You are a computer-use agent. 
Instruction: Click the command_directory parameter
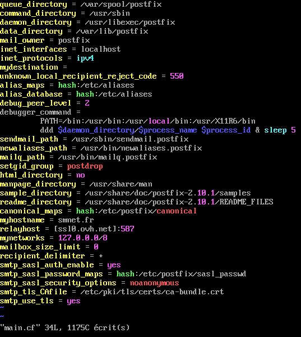pyautogui.click(x=38, y=13)
